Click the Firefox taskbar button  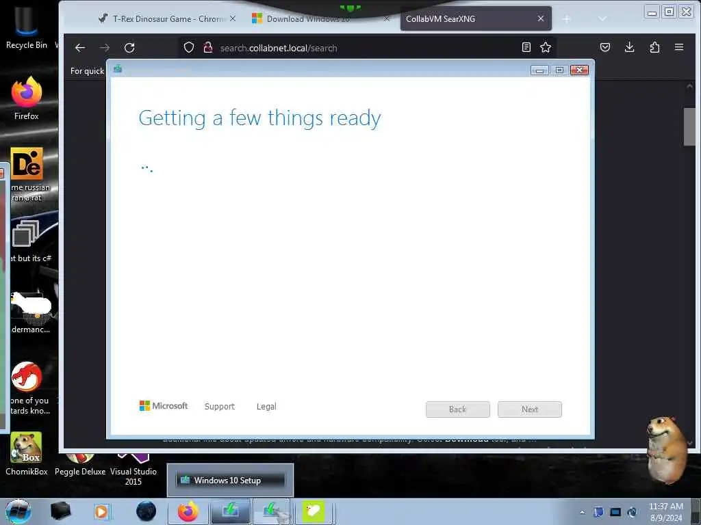tap(188, 511)
